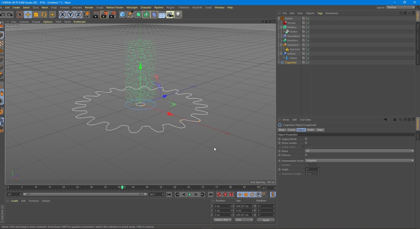Collapse the Actions tree node
This screenshot has width=420, height=229.
(x=281, y=54)
